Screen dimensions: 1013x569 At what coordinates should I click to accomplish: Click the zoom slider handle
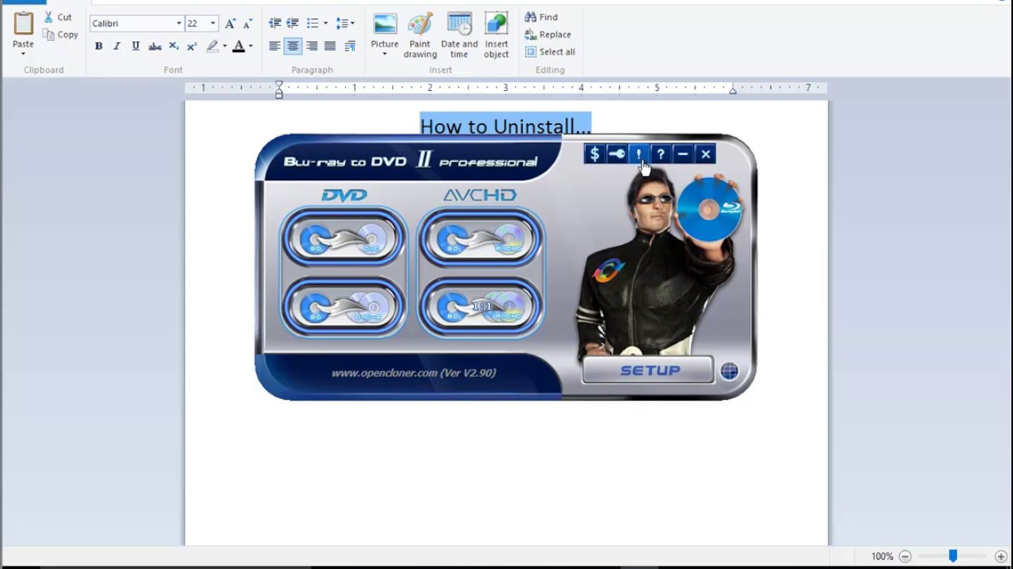[953, 556]
